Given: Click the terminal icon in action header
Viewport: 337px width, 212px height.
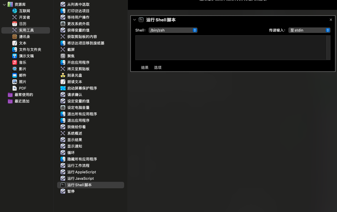Looking at the screenshot, I should click(x=141, y=20).
